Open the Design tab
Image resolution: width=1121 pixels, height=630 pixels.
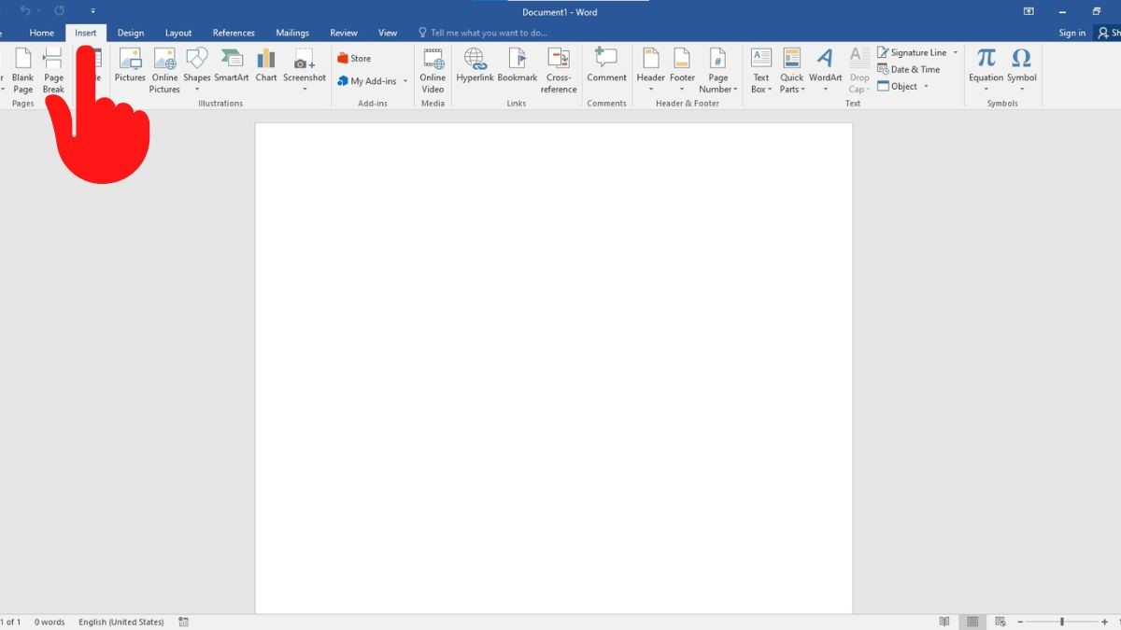tap(131, 33)
